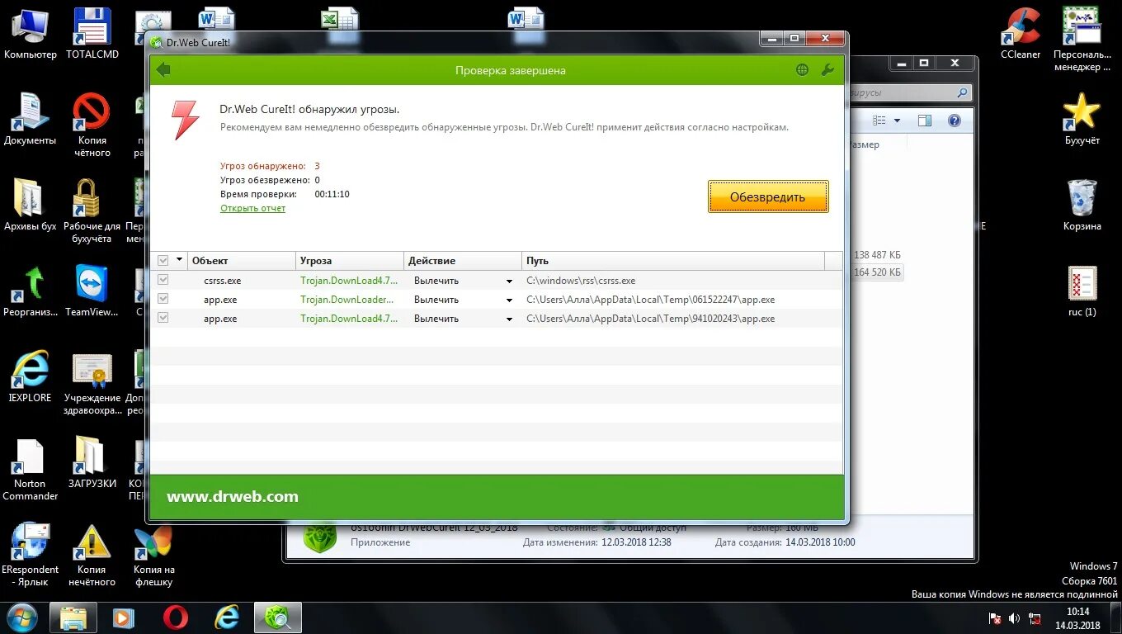Image resolution: width=1122 pixels, height=634 pixels.
Task: Open the Учреждение здравоохра... desktop icon
Action: [92, 383]
